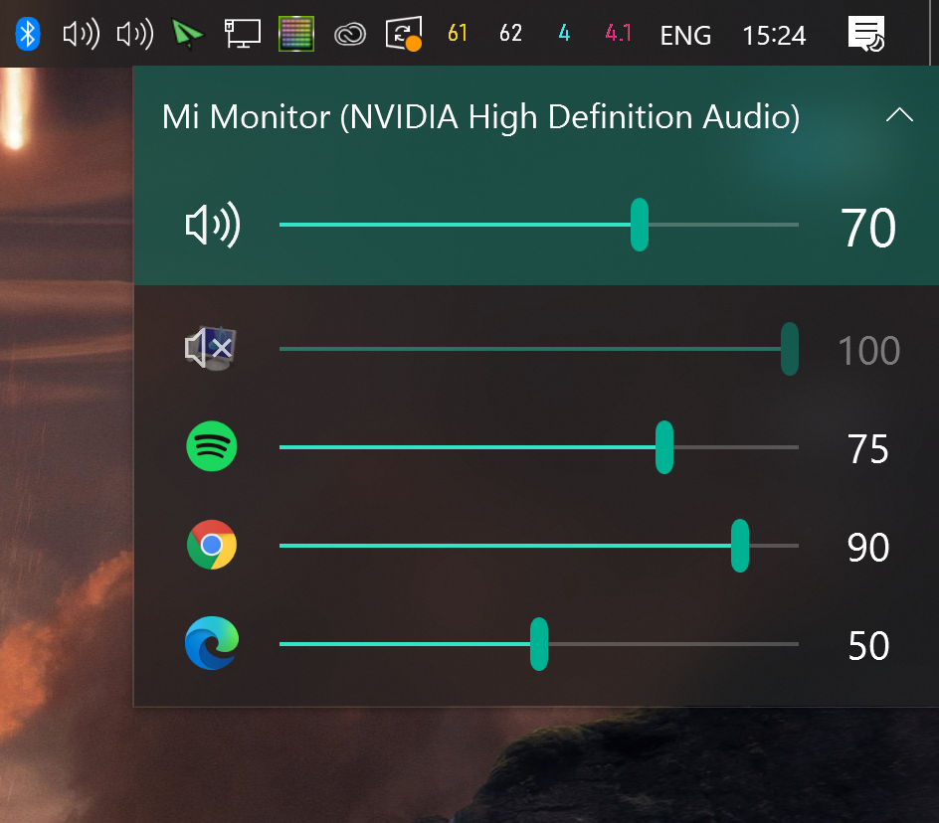Adjust the muted System Sounds slider

point(539,349)
